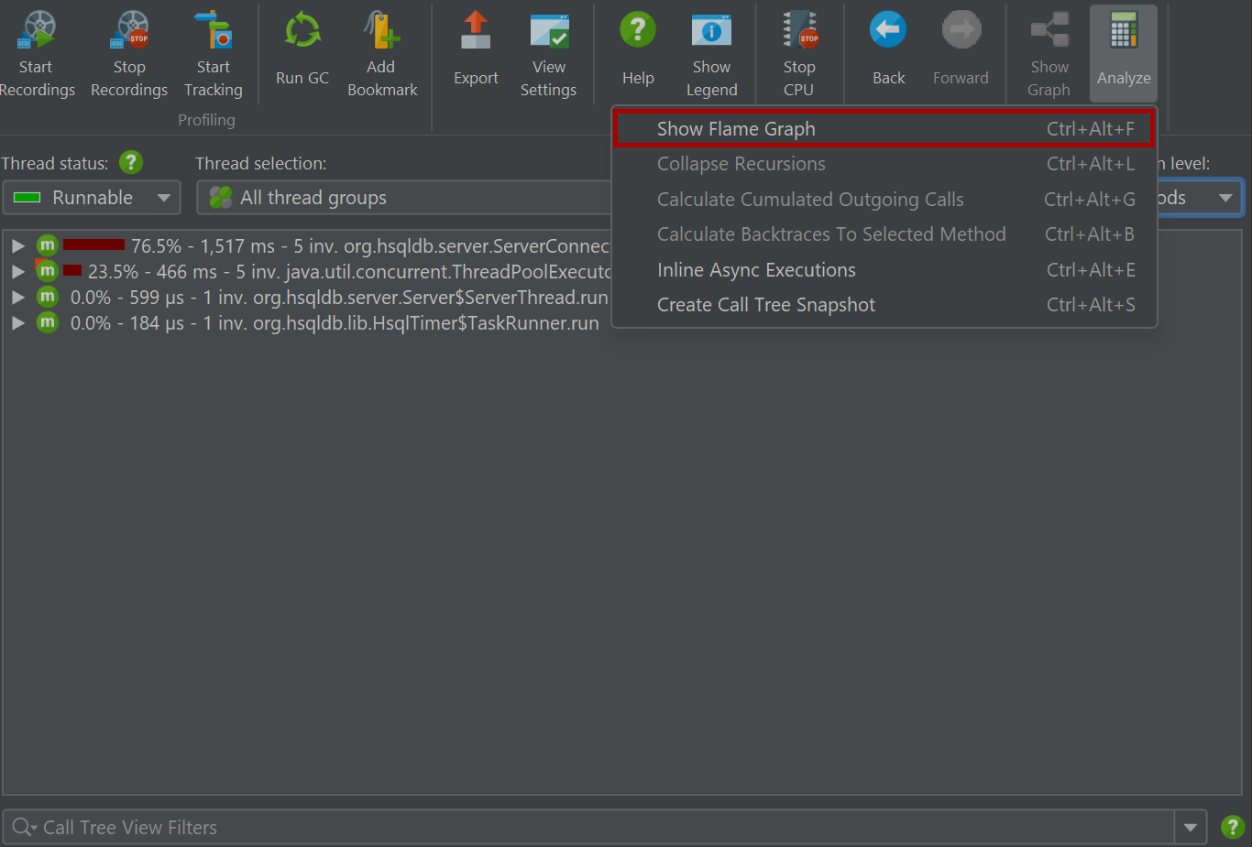Click the Profiling group label
Viewport: 1252px width, 847px height.
point(206,120)
